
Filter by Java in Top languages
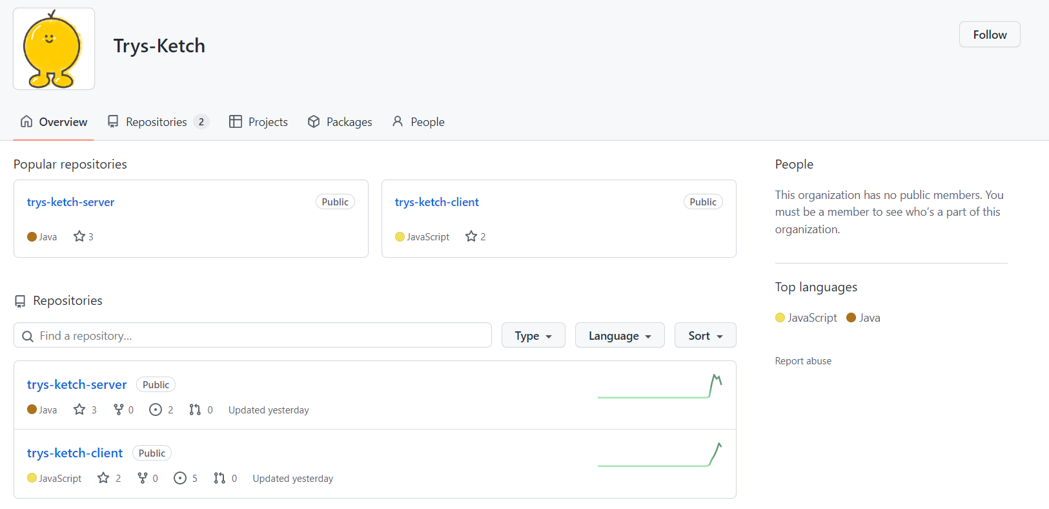click(x=863, y=317)
